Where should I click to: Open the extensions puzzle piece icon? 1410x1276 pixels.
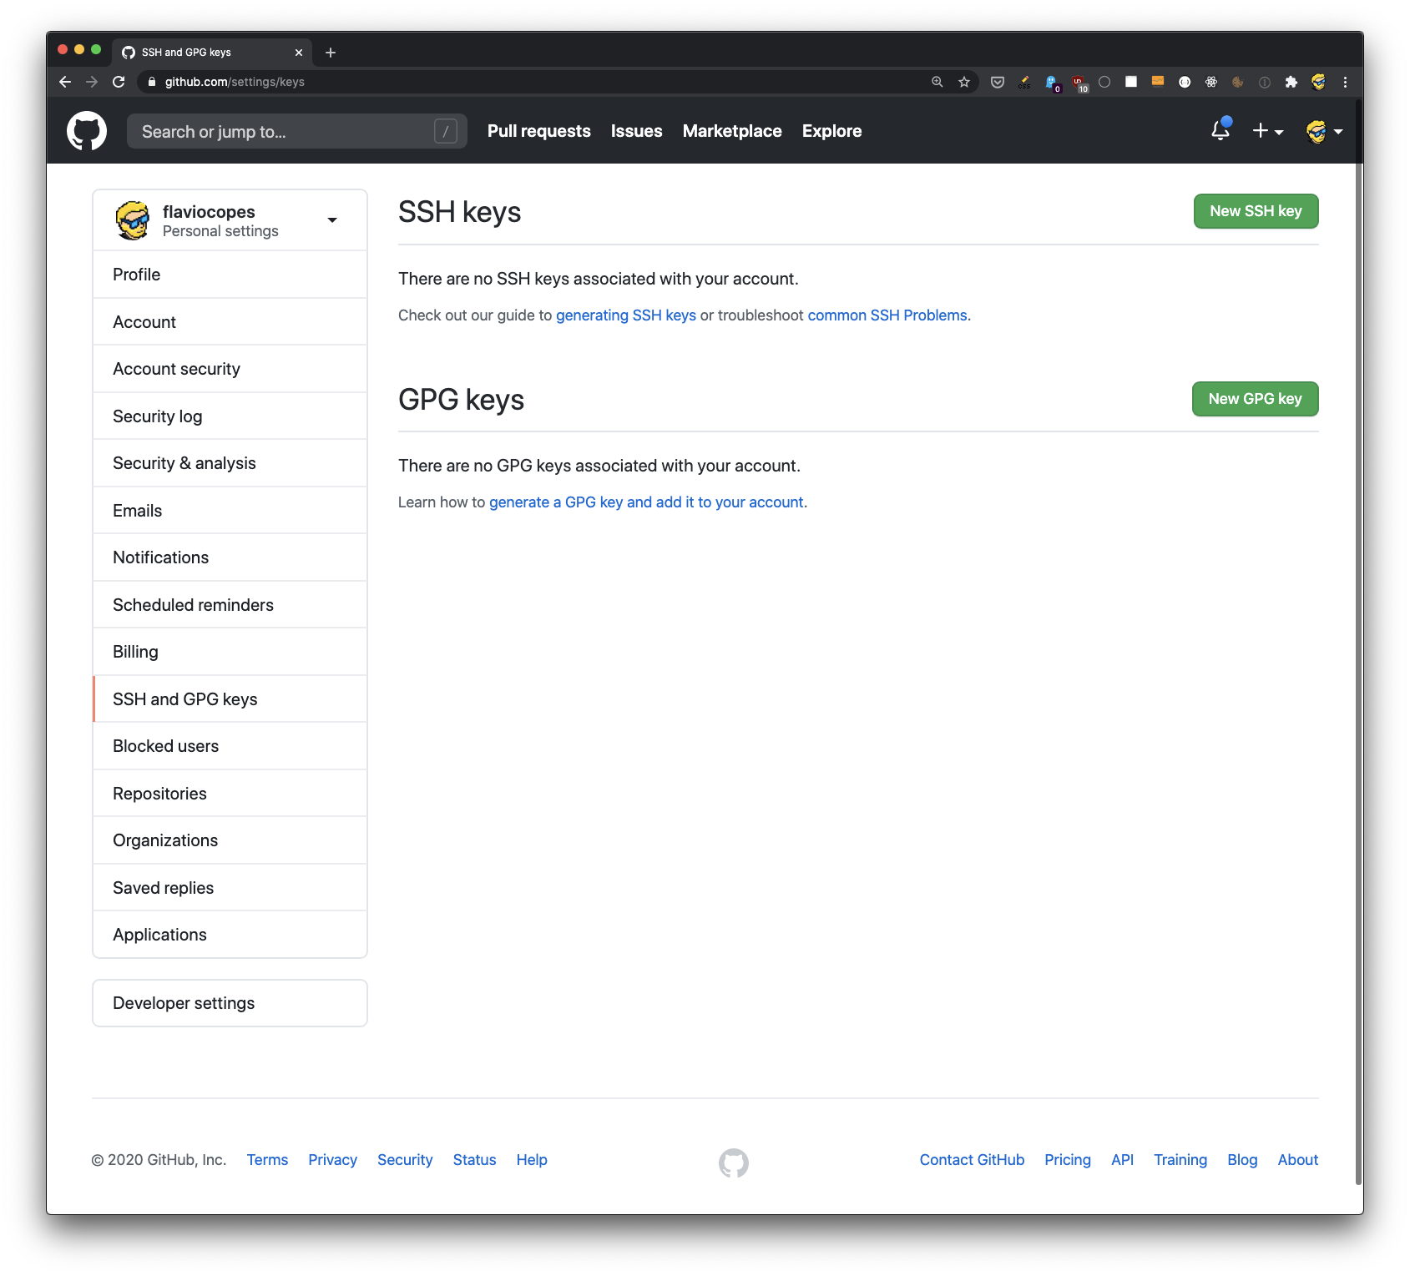click(x=1291, y=82)
